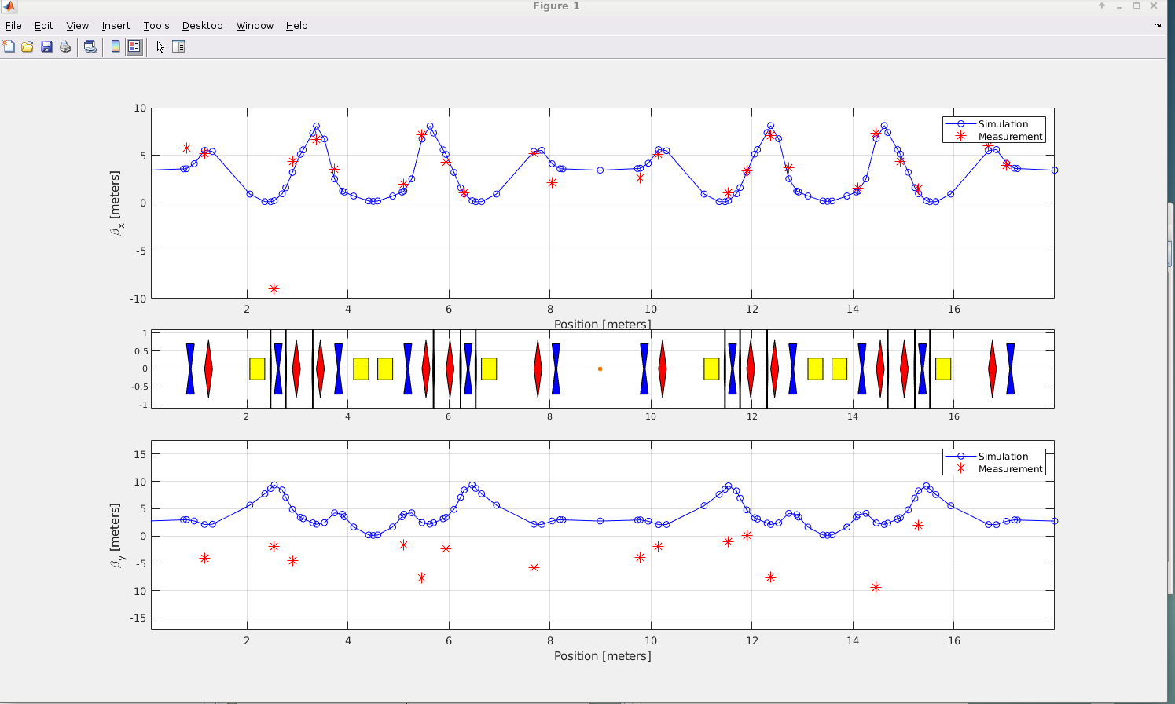The height and width of the screenshot is (704, 1175).
Task: Toggle the Insert Legend toolbar button
Action: [x=134, y=47]
